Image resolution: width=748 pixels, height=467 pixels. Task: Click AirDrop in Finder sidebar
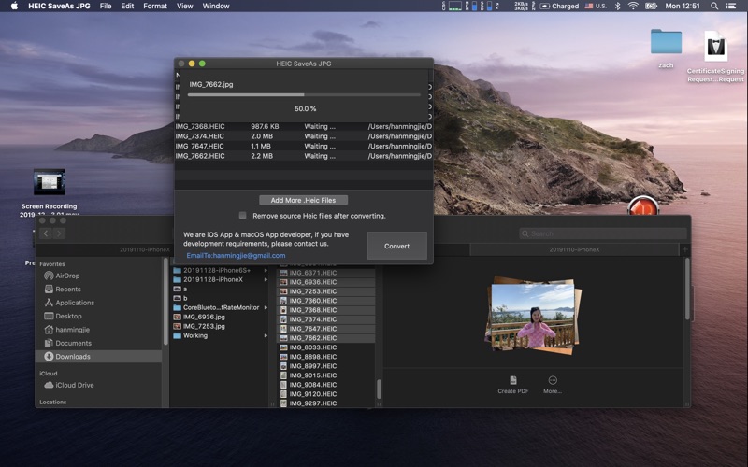click(x=67, y=276)
